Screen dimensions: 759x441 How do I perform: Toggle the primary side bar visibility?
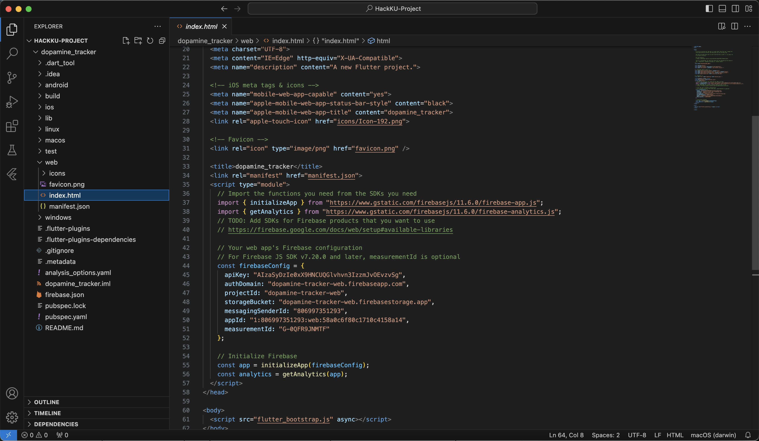pyautogui.click(x=709, y=9)
